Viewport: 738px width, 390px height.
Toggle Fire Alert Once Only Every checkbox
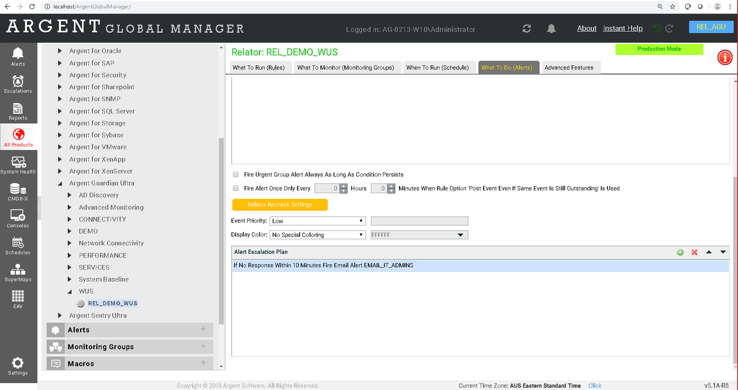(x=236, y=189)
